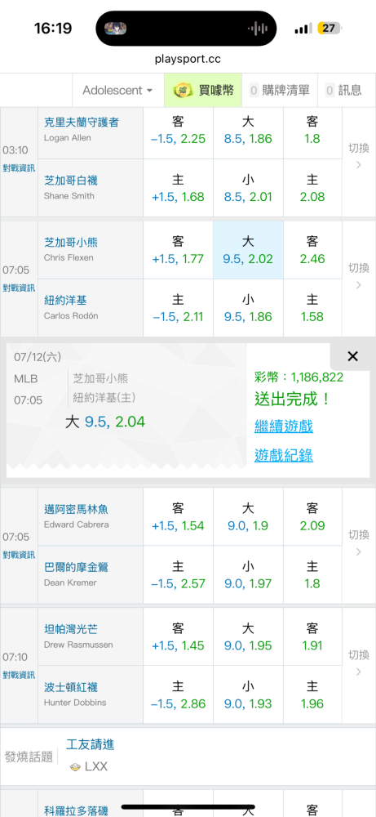Expand 切換 for the Cubs-Yankees game
This screenshot has height=817, width=376.
click(358, 275)
